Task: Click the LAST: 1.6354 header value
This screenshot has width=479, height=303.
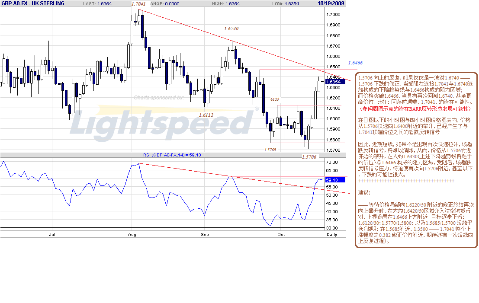Action: [x=97, y=3]
